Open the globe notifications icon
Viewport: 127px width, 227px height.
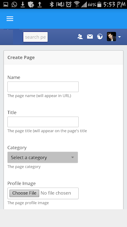[x=100, y=37]
